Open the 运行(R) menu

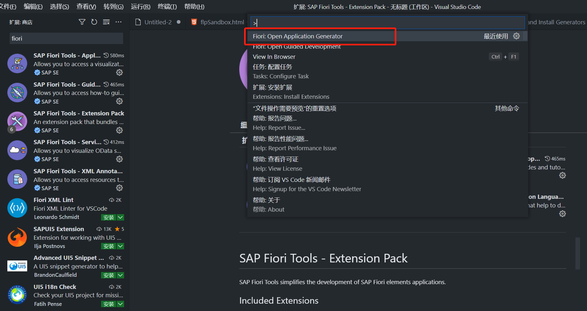pyautogui.click(x=140, y=6)
